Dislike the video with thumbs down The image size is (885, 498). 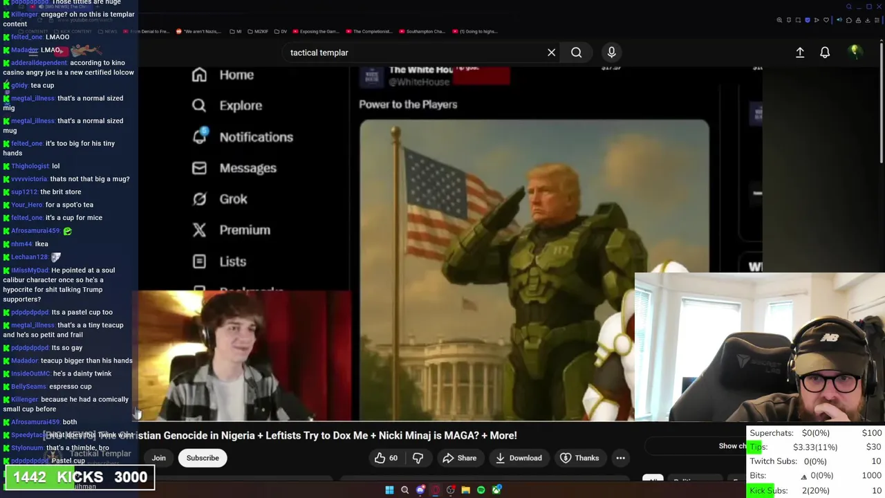[x=418, y=458]
